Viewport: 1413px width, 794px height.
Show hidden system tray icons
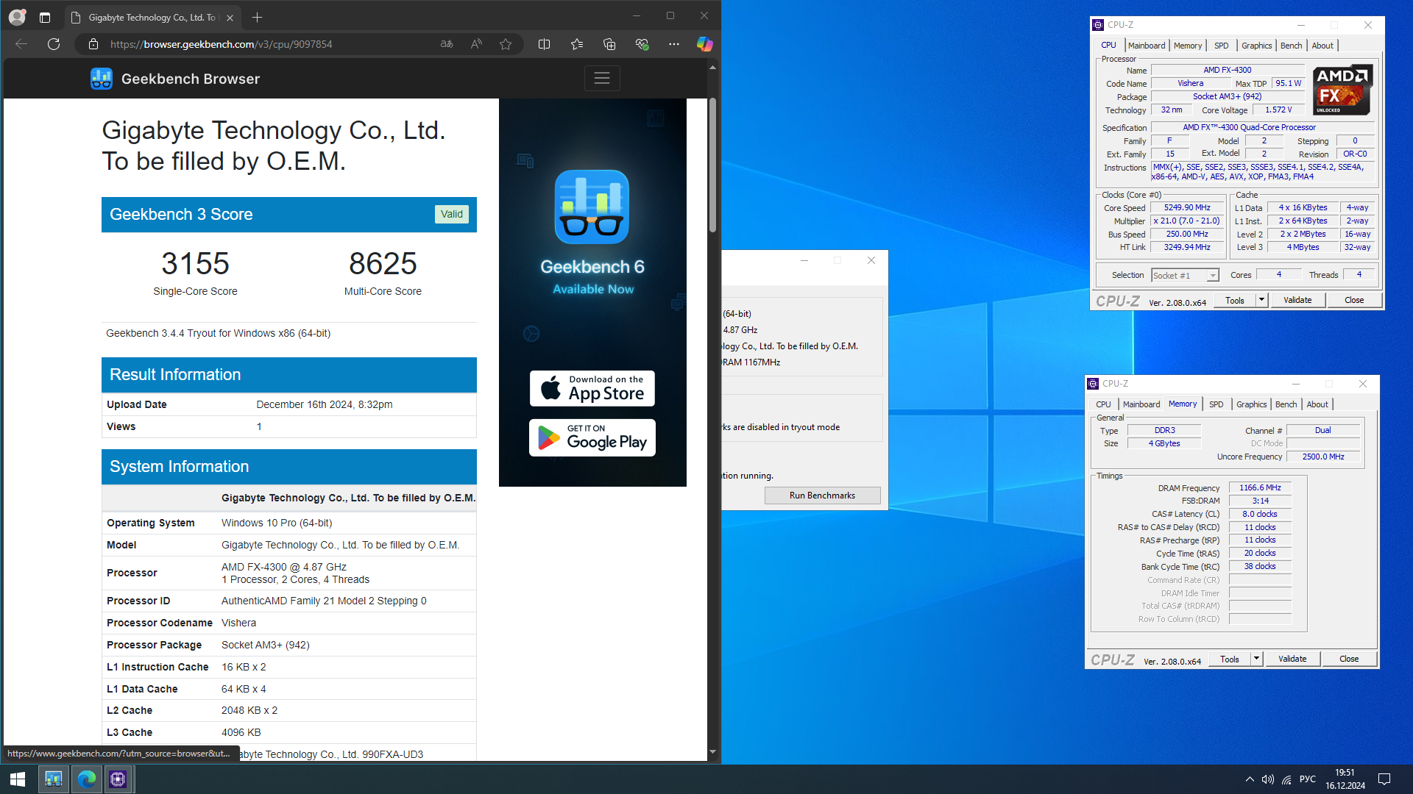click(1250, 779)
